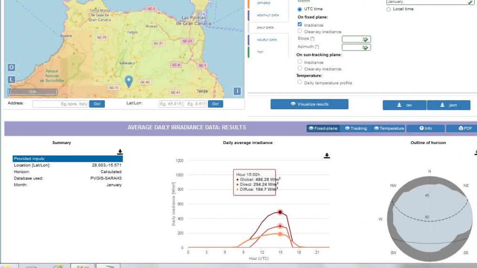This screenshot has height=268, width=477.
Task: Click Go next to Address field
Action: tap(97, 104)
